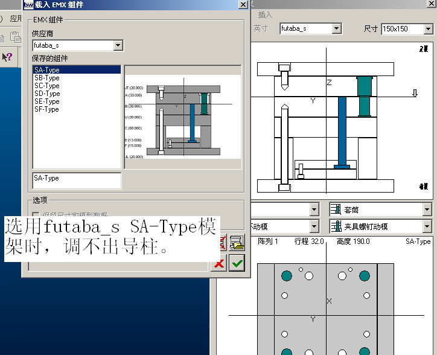The height and width of the screenshot is (355, 437).
Task: Open the 动模 dropdown left of 夹具螺钉动模
Action: [x=314, y=226]
